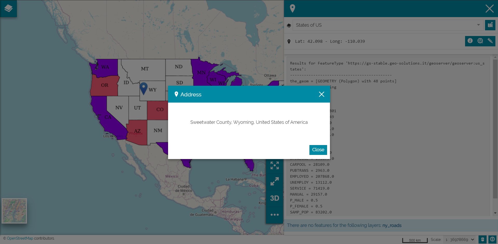Open the three-dots more options menu
The width and height of the screenshot is (498, 244).
point(274,215)
